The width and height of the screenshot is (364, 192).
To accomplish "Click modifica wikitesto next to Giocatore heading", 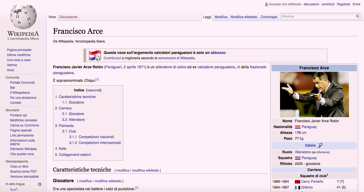I will pyautogui.click(x=108, y=181).
